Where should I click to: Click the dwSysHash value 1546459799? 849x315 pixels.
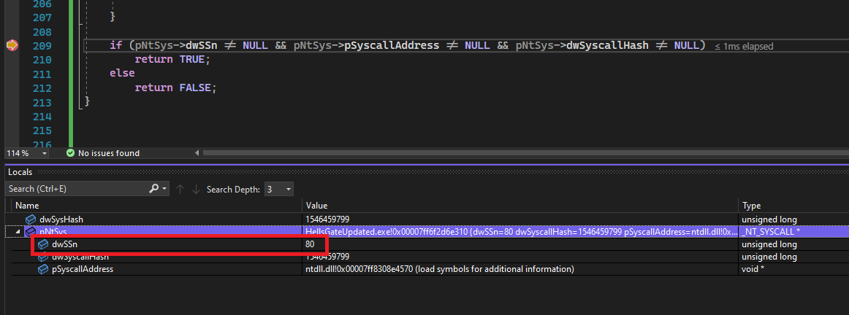coord(327,219)
